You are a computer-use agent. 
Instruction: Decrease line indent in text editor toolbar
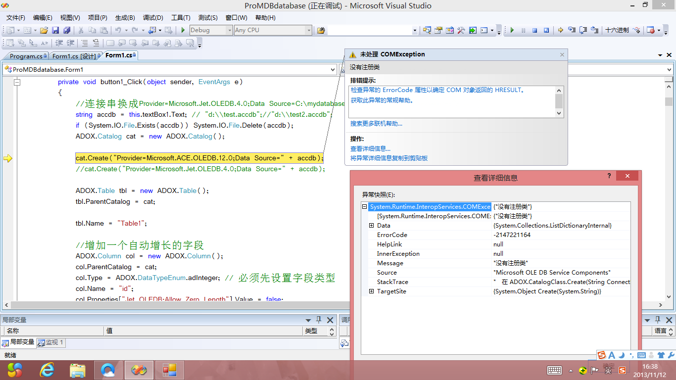coord(59,43)
